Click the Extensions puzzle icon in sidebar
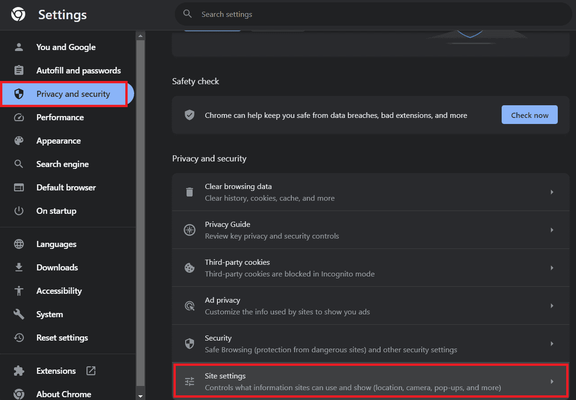Screen dimensions: 576x400 click(x=19, y=371)
